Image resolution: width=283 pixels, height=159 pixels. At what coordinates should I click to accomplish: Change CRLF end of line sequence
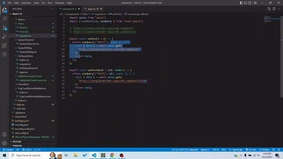click(x=224, y=150)
